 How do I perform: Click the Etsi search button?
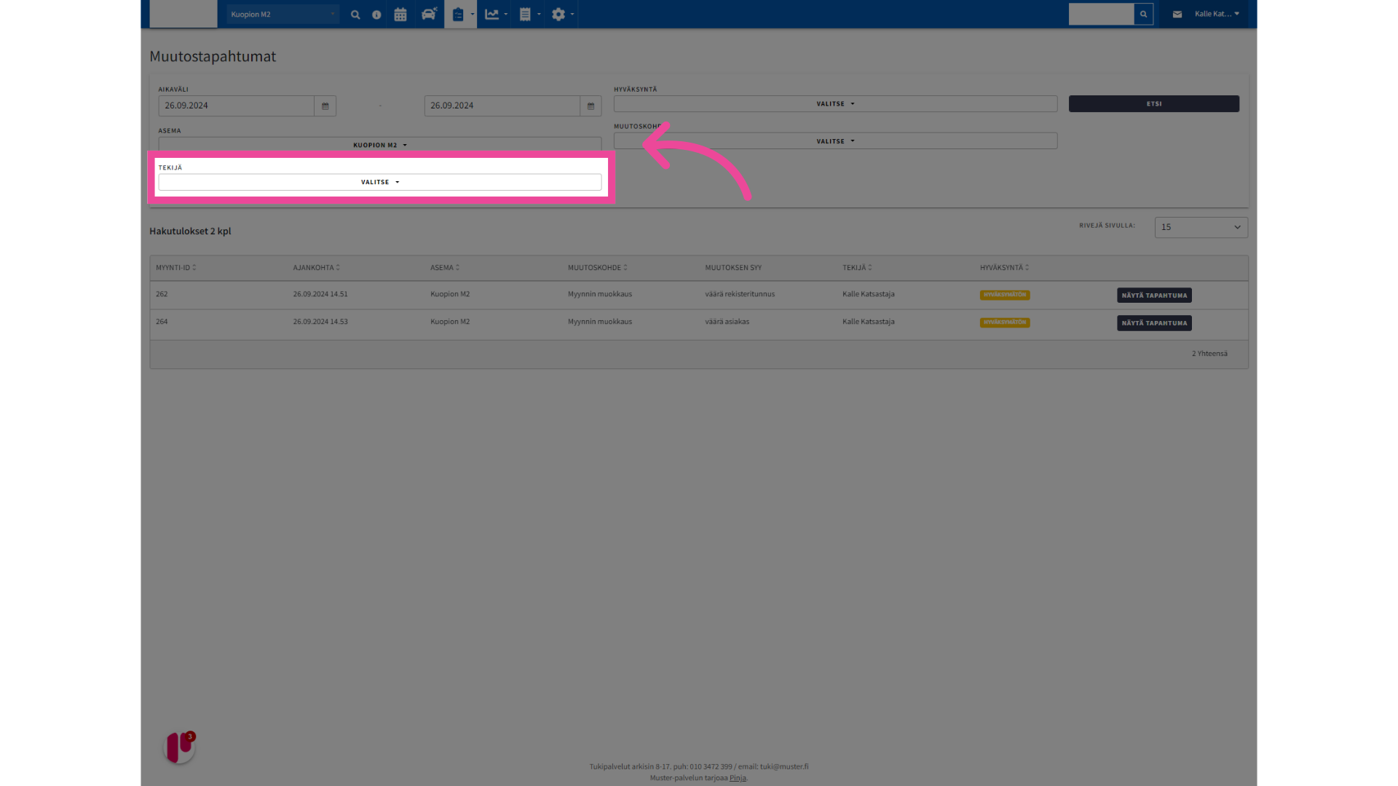coord(1153,104)
